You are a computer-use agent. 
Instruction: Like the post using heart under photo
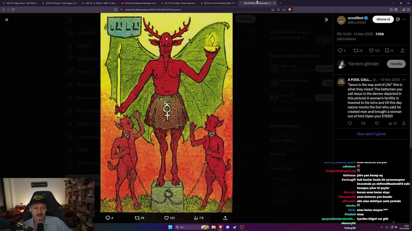tap(166, 218)
